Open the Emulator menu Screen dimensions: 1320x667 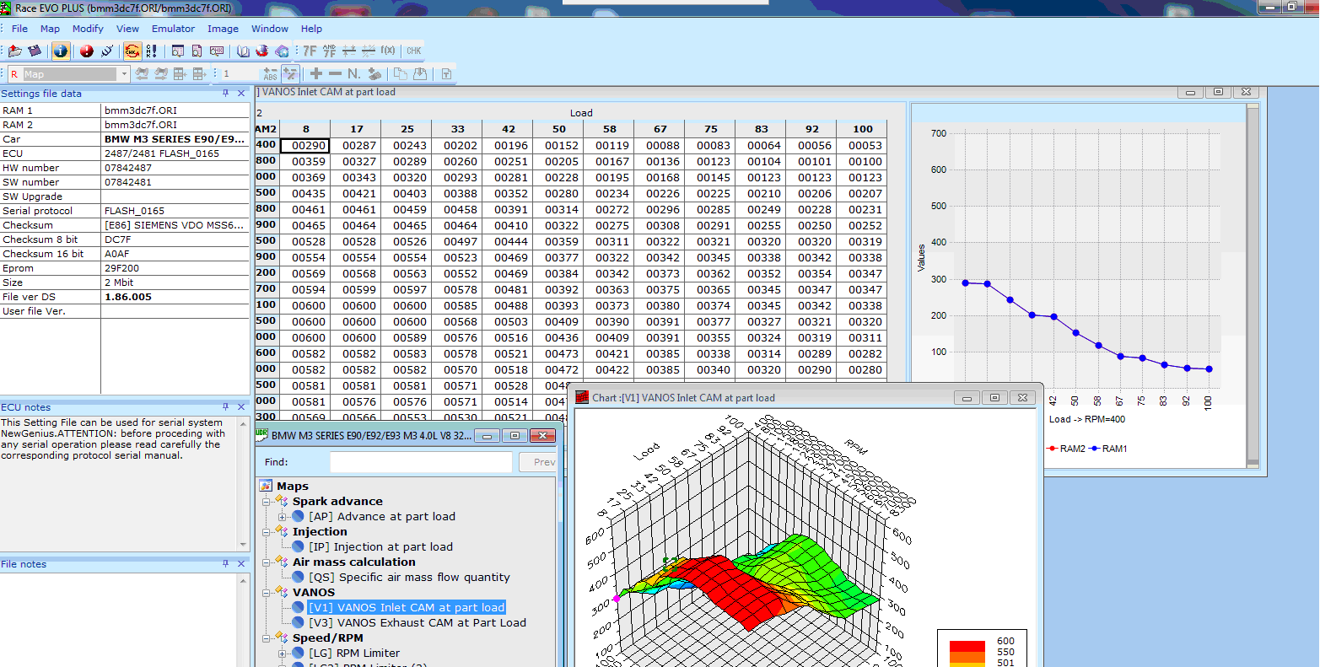(x=174, y=29)
